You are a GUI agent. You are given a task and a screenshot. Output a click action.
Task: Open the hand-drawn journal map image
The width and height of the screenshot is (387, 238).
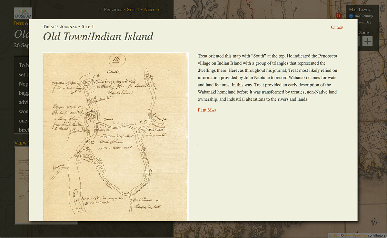pyautogui.click(x=115, y=137)
